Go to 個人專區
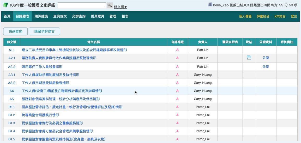301x143 pixels. pos(245,16)
